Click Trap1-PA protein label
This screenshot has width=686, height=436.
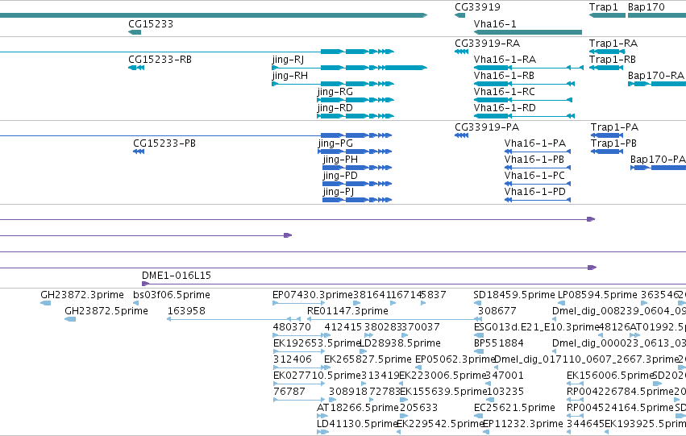(x=614, y=127)
